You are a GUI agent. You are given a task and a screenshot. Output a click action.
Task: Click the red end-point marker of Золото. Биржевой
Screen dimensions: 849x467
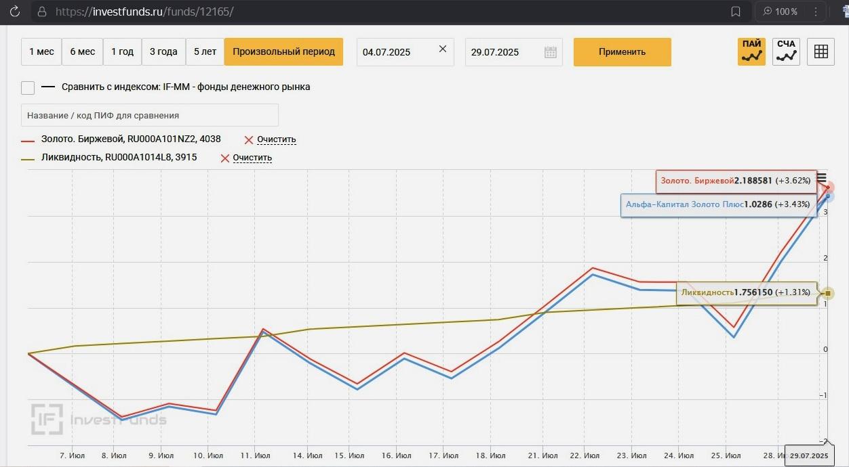828,187
